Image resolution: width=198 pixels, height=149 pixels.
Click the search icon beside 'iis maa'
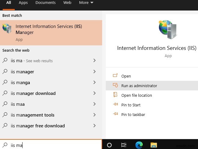tap(5, 104)
